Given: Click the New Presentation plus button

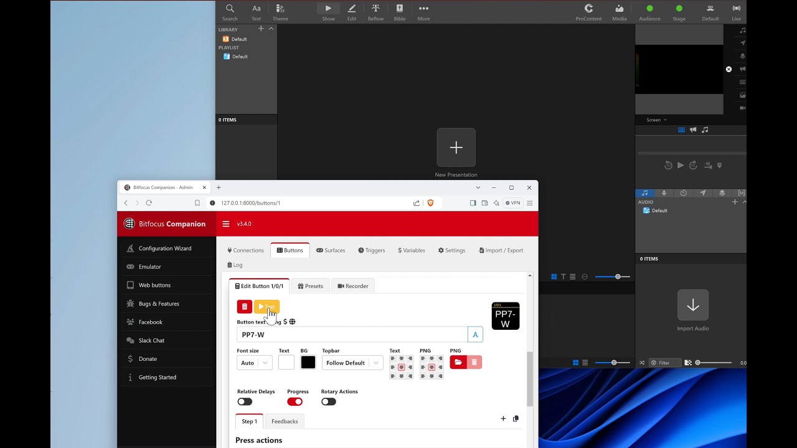Looking at the screenshot, I should click(x=456, y=147).
